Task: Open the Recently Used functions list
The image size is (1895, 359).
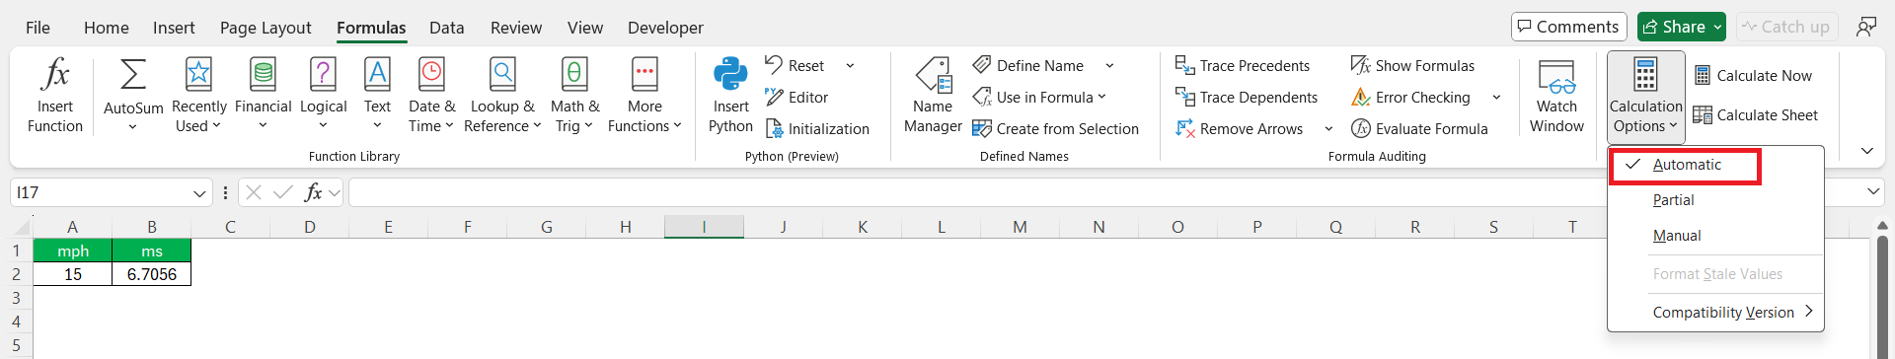Action: [x=198, y=96]
